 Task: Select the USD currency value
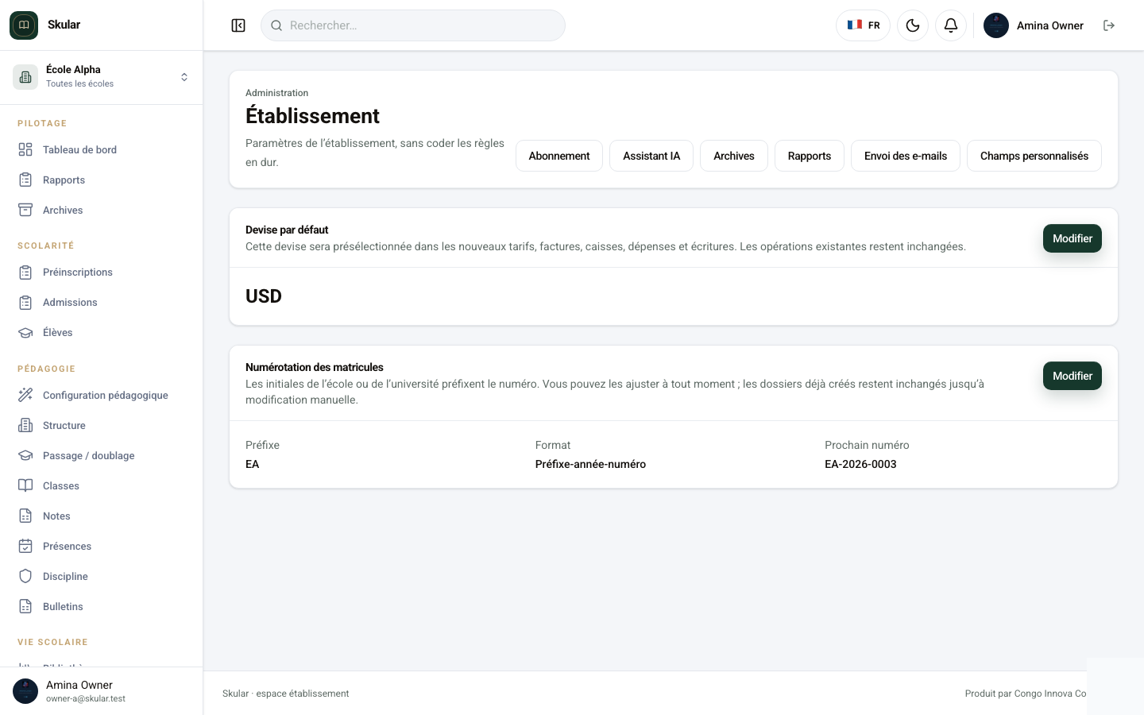[264, 296]
